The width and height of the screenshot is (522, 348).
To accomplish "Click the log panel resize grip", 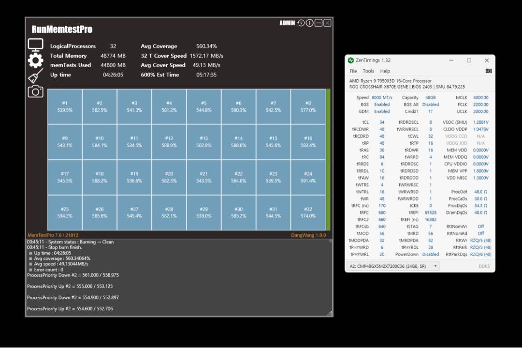I will coord(330,313).
